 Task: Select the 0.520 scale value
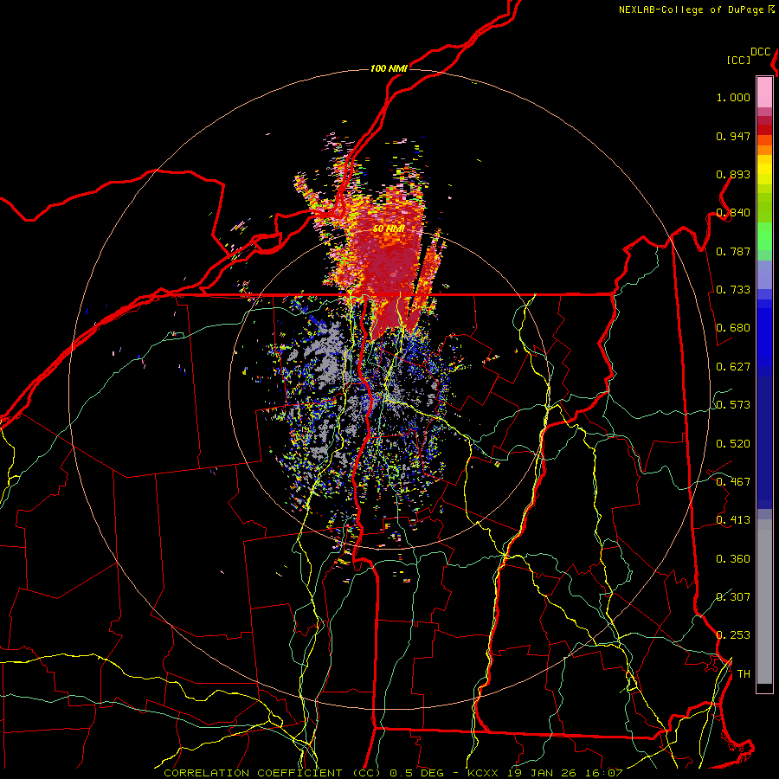tap(733, 444)
